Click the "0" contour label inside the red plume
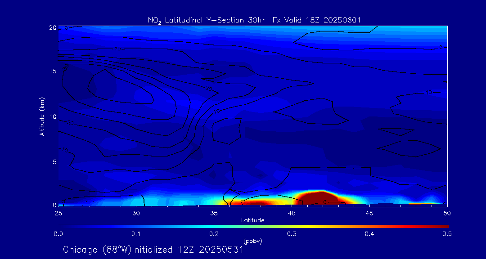This screenshot has height=259, width=486. (325, 202)
